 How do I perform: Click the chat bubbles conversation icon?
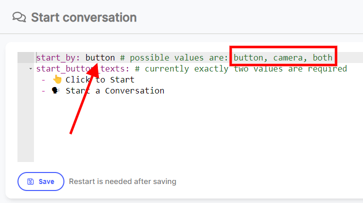pyautogui.click(x=19, y=17)
